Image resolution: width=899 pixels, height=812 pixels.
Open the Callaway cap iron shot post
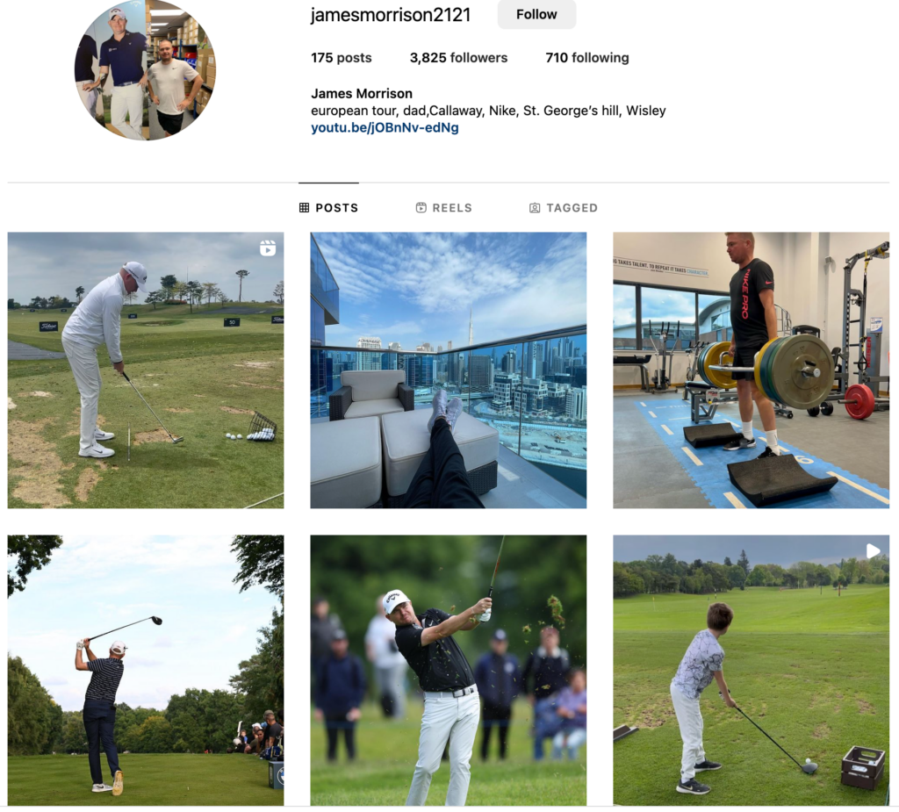(449, 671)
